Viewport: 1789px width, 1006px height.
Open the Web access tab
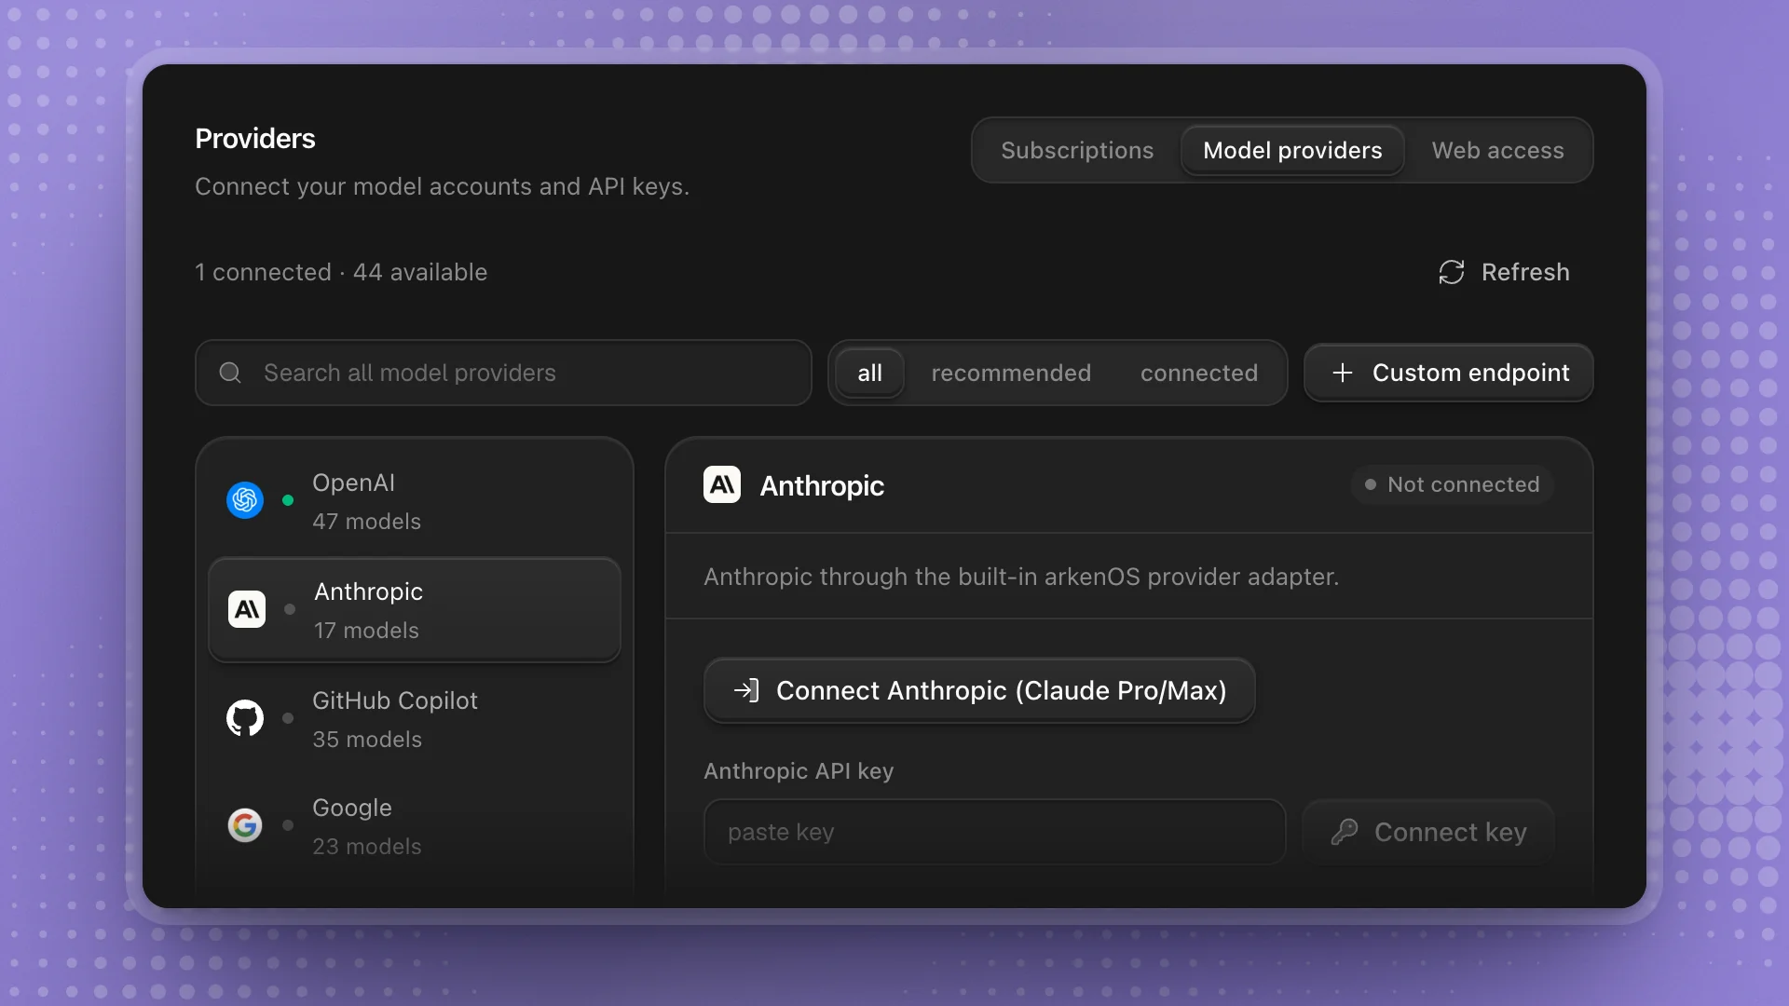pos(1497,150)
